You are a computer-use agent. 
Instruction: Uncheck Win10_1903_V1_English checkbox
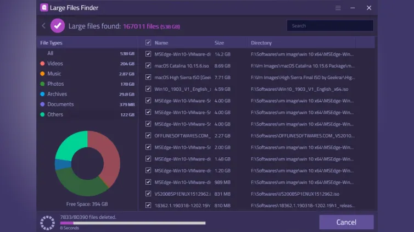tap(148, 89)
